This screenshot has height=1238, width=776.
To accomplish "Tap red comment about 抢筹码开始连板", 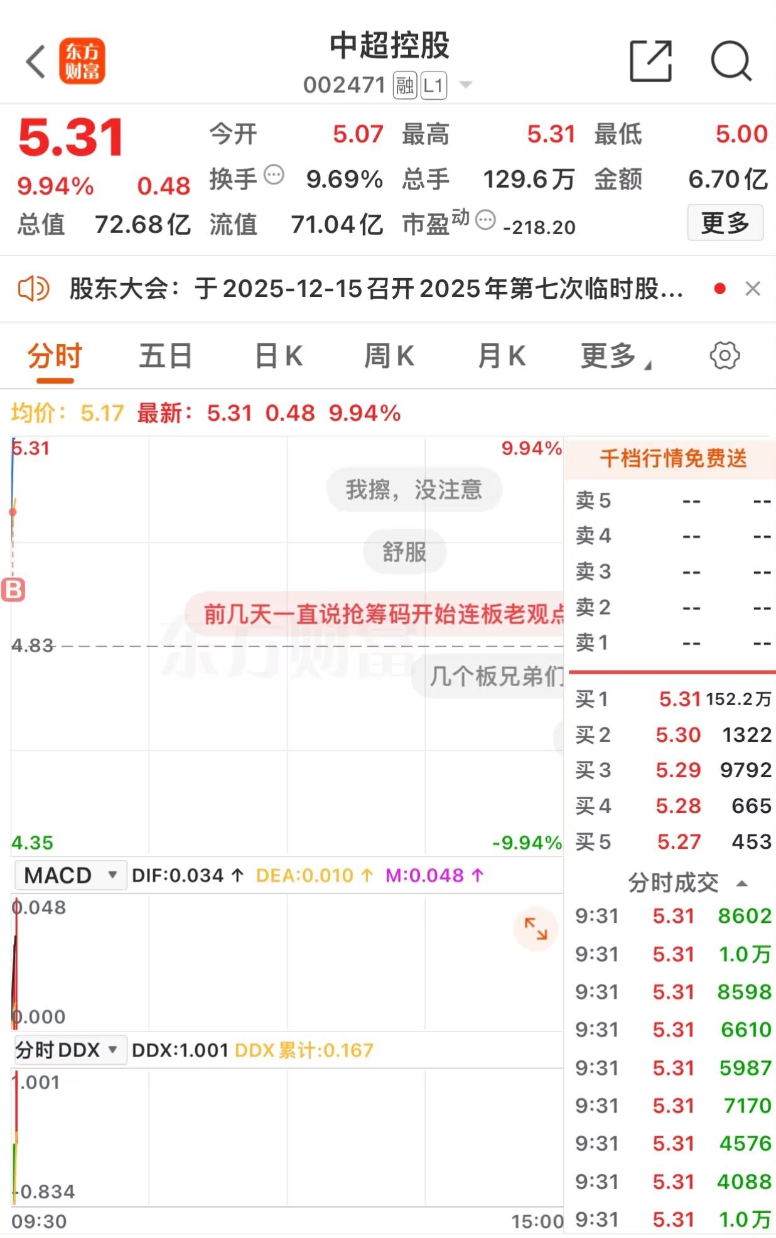I will click(x=375, y=613).
